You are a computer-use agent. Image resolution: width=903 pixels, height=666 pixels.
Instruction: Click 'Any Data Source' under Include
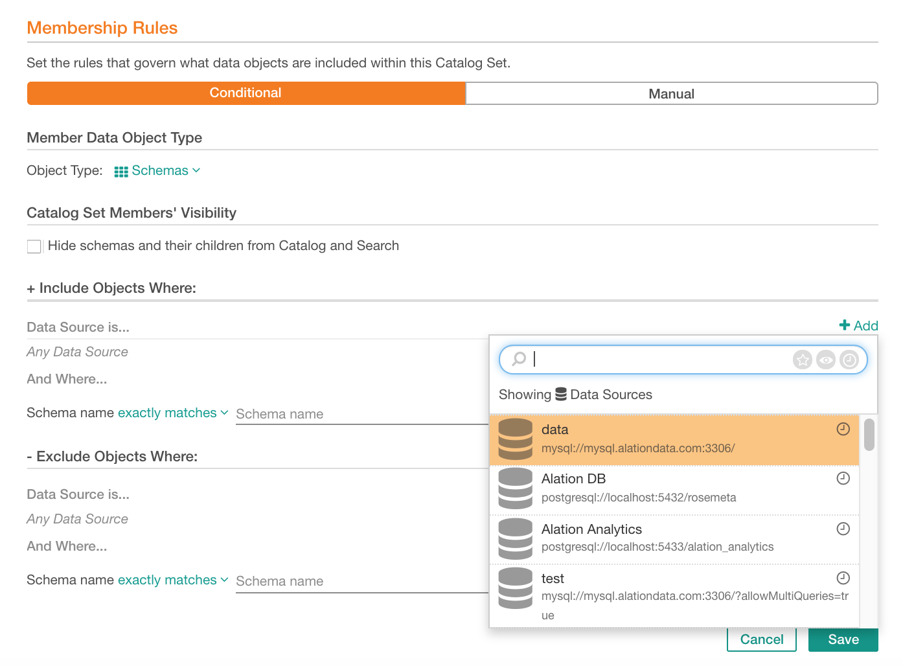point(77,352)
